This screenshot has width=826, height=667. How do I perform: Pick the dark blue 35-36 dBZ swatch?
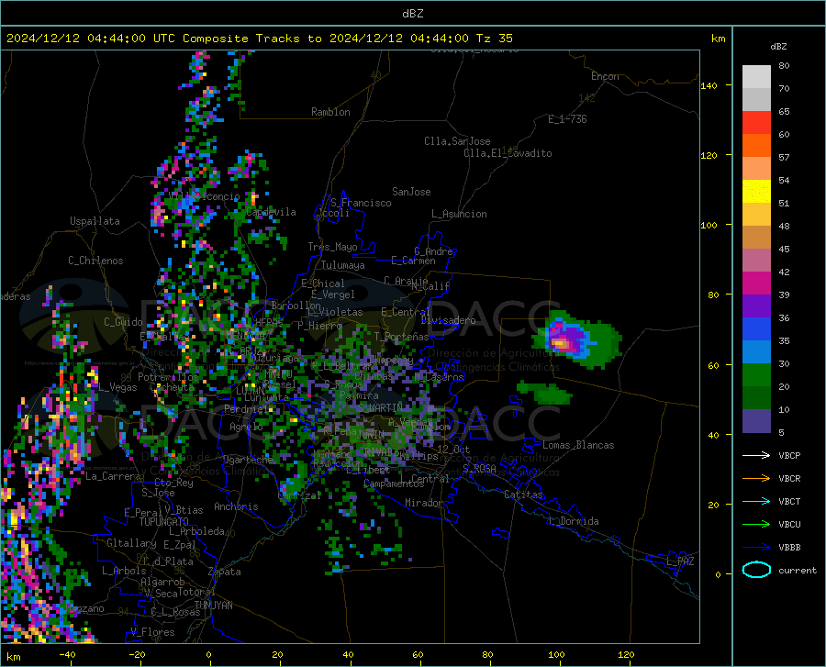pos(756,329)
